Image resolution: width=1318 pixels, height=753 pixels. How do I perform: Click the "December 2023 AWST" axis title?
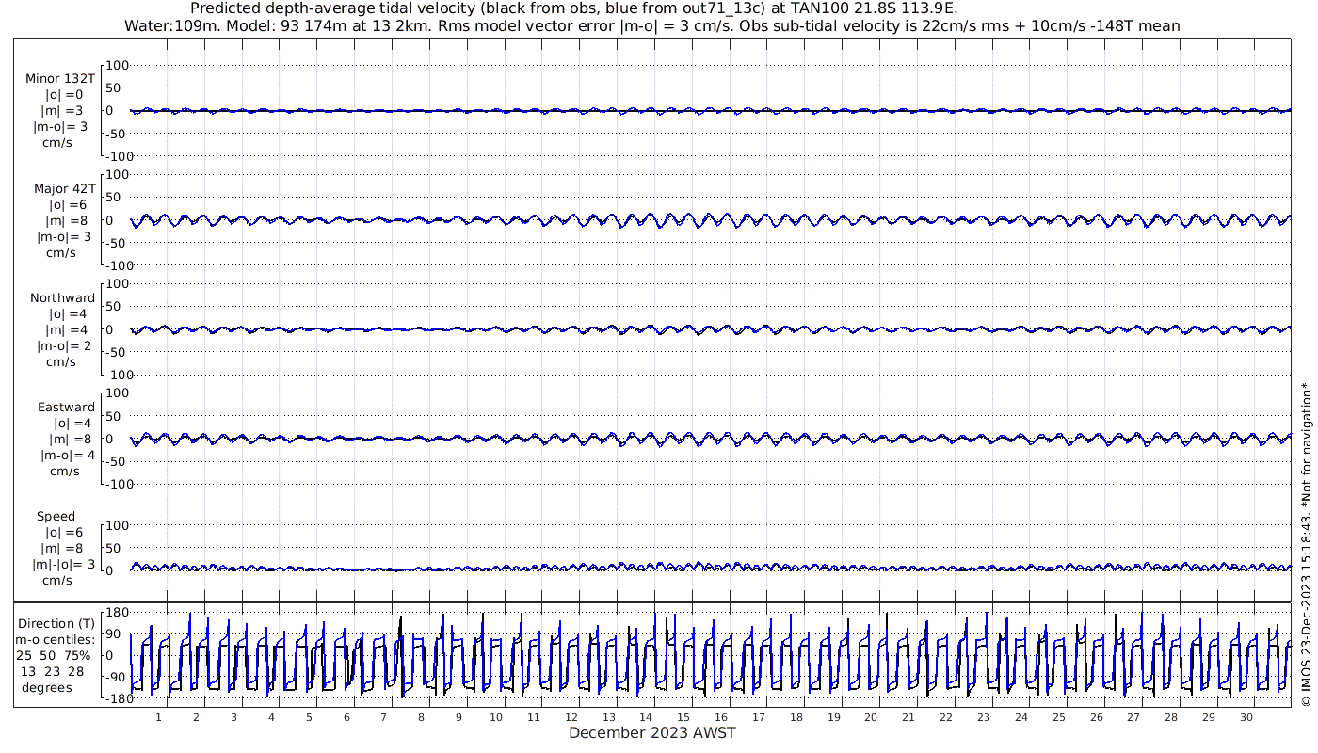pyautogui.click(x=651, y=732)
